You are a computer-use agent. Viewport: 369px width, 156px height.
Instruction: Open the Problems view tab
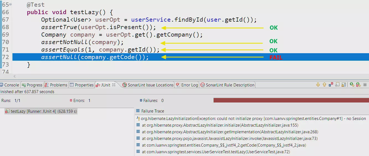tap(56, 85)
